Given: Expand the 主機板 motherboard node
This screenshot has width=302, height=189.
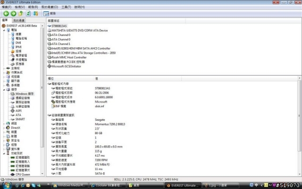Looking at the screenshot, I should [x=4, y=68].
